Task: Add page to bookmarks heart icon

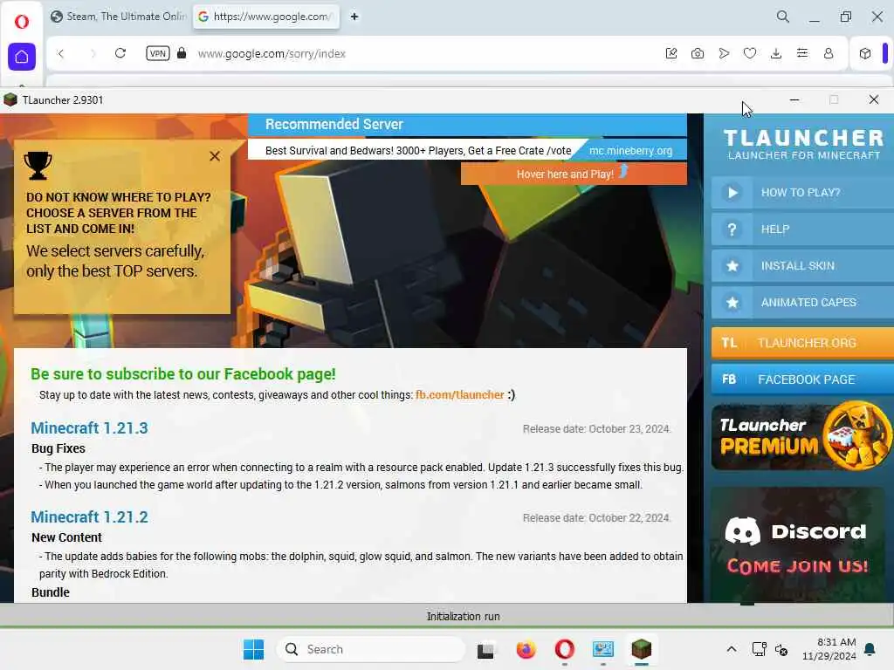Action: coord(750,53)
